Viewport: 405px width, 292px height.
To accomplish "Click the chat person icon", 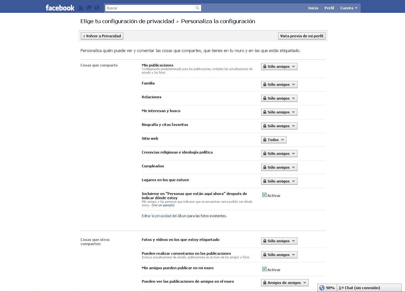I will [341, 288].
